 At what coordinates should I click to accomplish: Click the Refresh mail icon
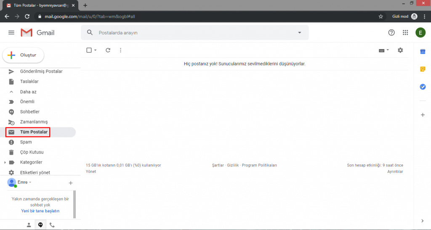click(x=108, y=50)
